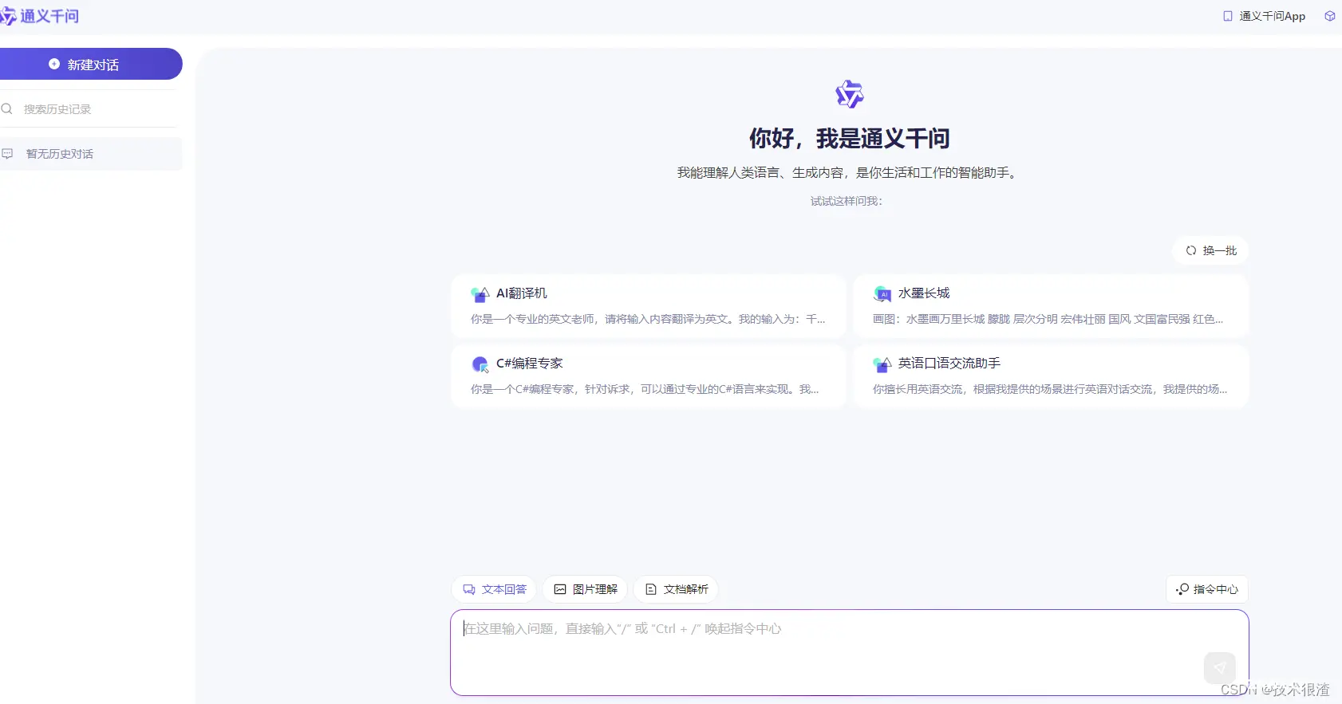Click the heading 你好，我是通义千问

click(x=850, y=139)
